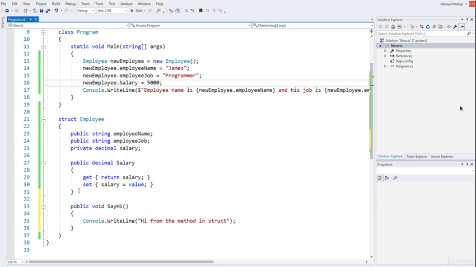Select App.config in Solution Explorer
The height and width of the screenshot is (267, 476).
pos(404,61)
